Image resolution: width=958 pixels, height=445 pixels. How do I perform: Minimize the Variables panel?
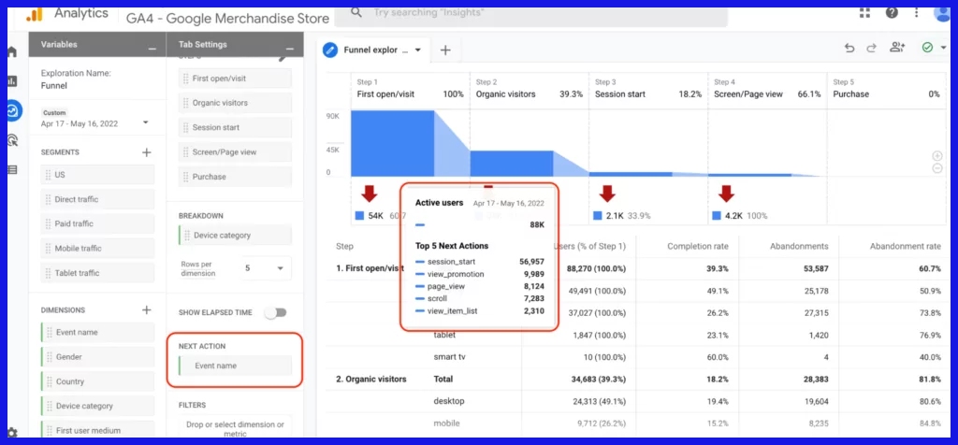coord(152,47)
